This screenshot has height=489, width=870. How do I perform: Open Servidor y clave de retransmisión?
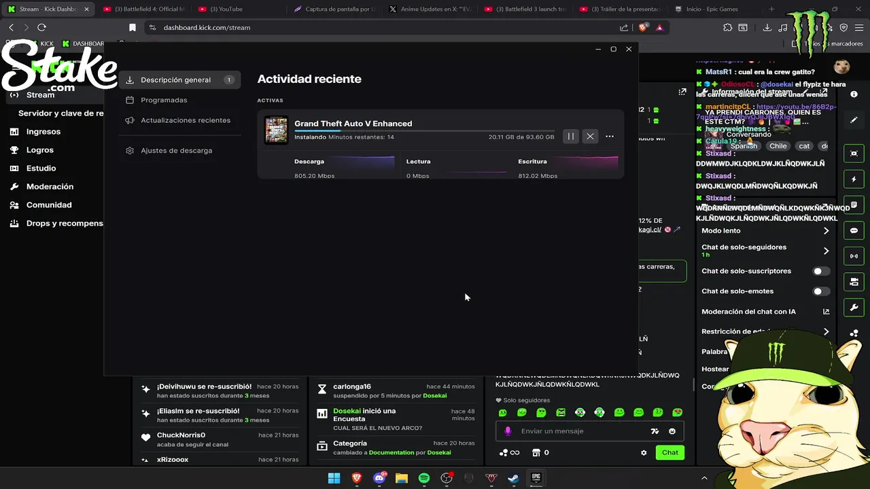tap(60, 113)
